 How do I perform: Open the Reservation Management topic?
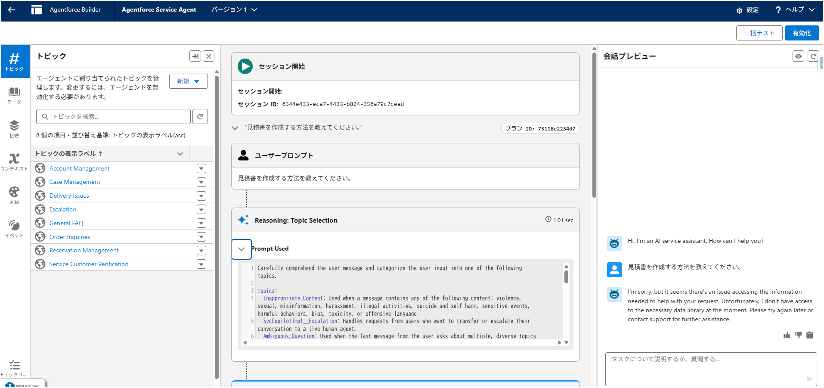coord(84,250)
